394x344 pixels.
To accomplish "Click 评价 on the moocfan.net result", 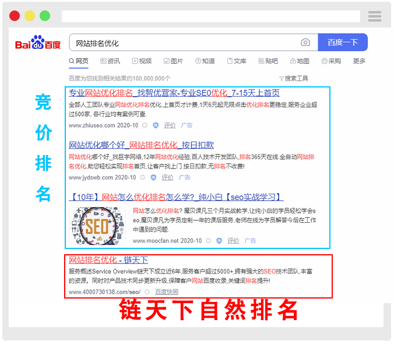I will coord(233,241).
